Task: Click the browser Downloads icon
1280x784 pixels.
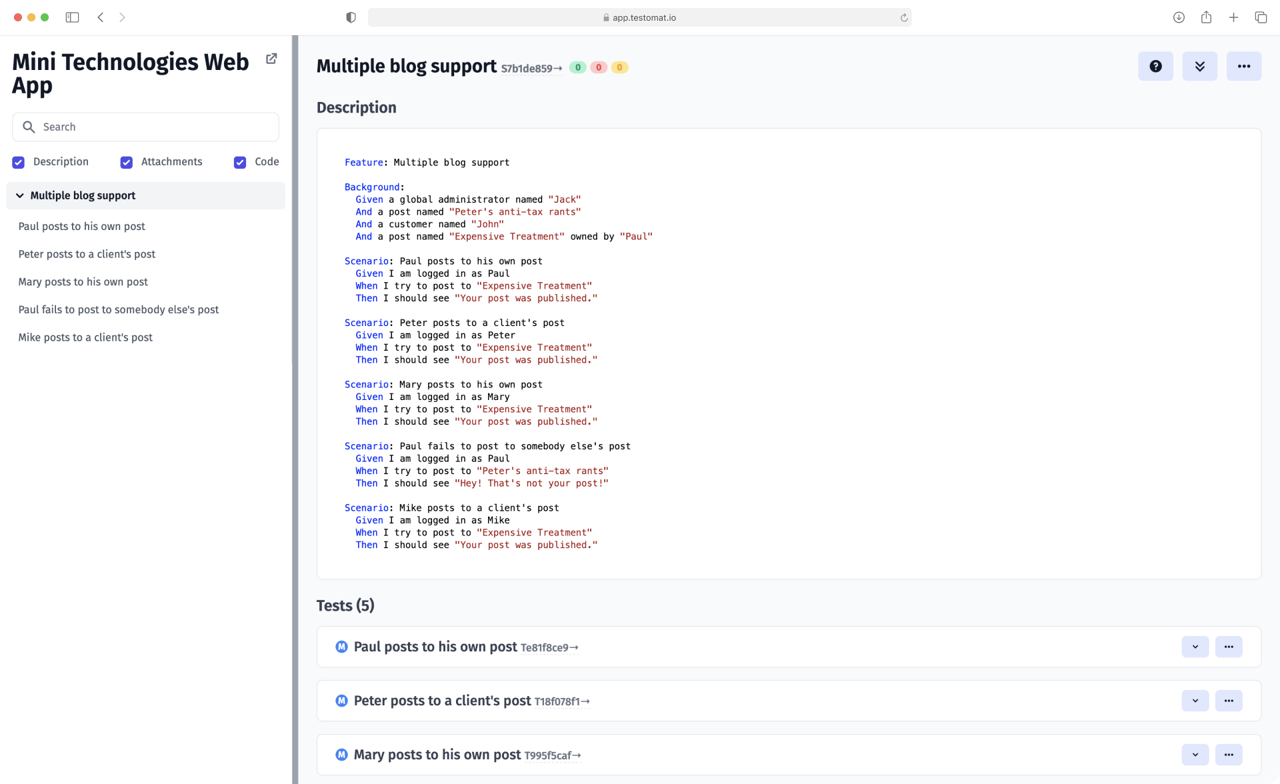Action: click(1178, 17)
